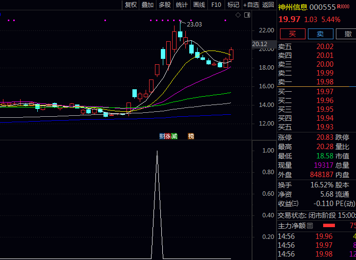Select stock code 000555
Image resolution: width=356 pixels, height=260 pixels.
(322, 7)
